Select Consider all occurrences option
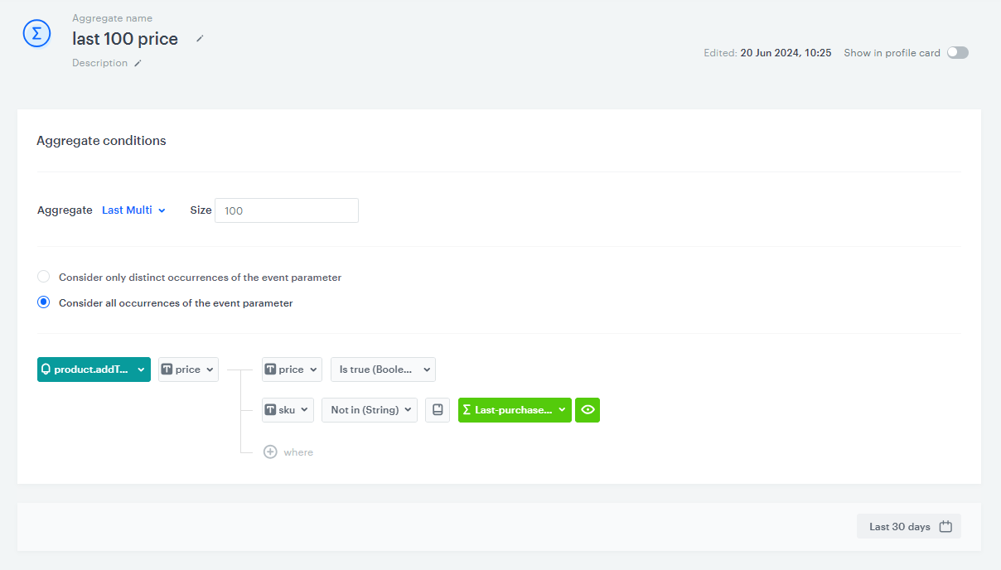The height and width of the screenshot is (570, 1001). click(x=44, y=303)
